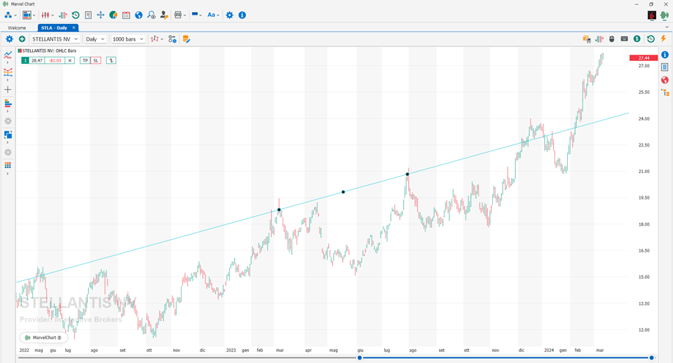Open the candlestick chart icon in the main toolbar
This screenshot has height=363, width=673.
45,15
